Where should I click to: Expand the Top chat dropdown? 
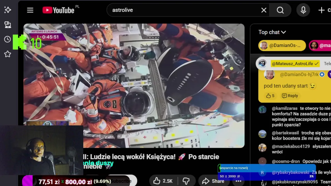(x=272, y=32)
